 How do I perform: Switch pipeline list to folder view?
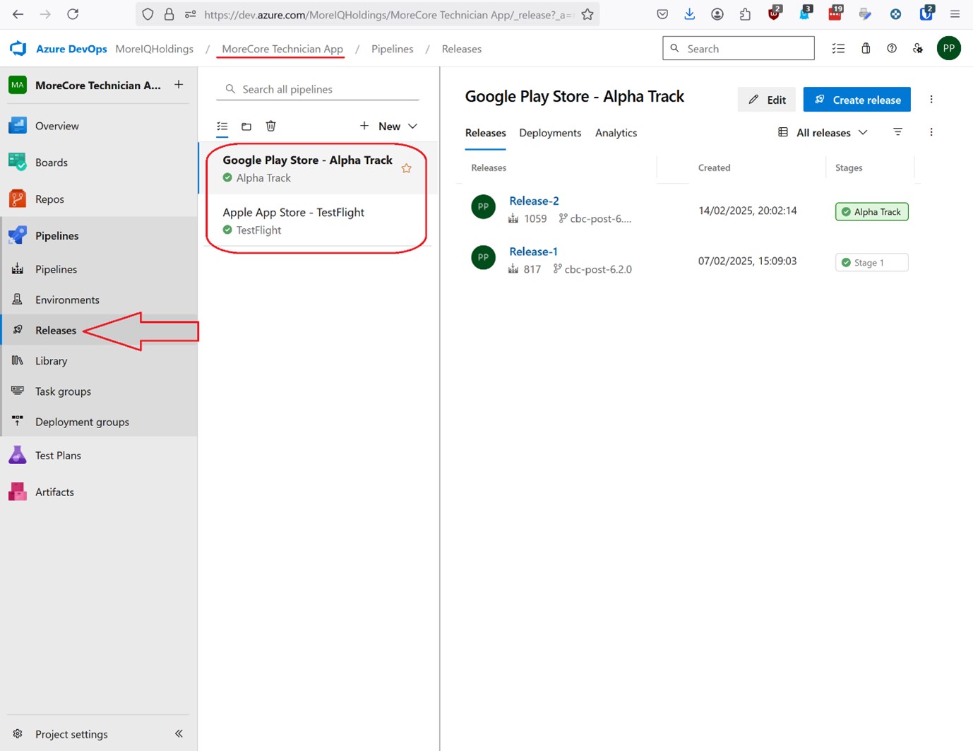coord(246,126)
